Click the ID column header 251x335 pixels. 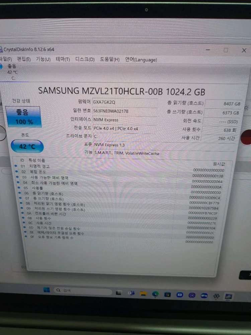[22, 160]
